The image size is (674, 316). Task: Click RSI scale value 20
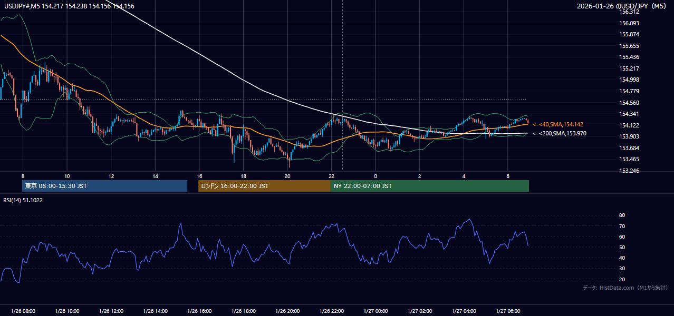pos(622,279)
